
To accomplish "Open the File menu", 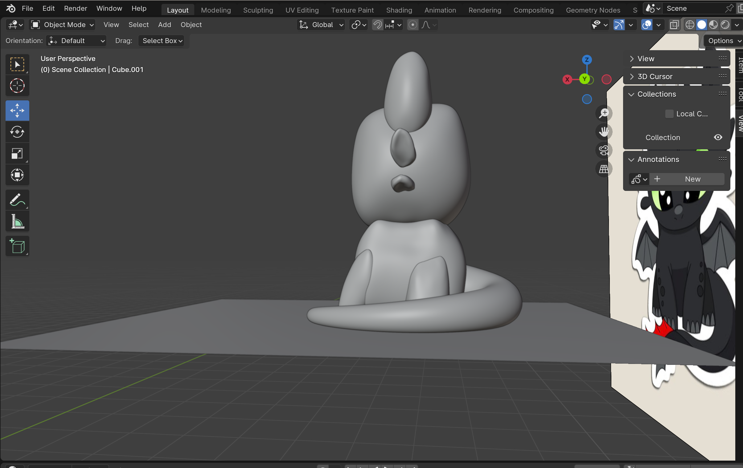I will tap(27, 8).
